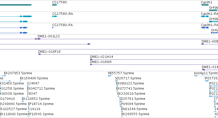Viewport: 218px width, 118px height.
Task: Open the EK089123.5prime EST label
Action: point(130,83)
